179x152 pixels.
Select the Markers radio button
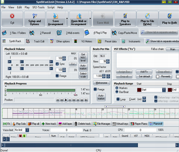(x=117, y=88)
